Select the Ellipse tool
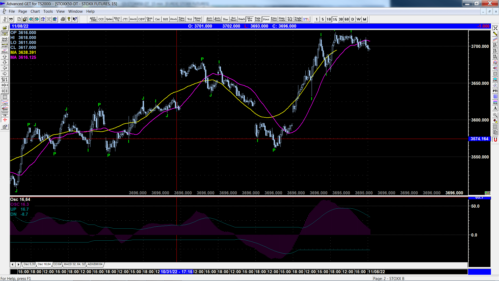Image resolution: width=499 pixels, height=281 pixels. tap(495, 80)
